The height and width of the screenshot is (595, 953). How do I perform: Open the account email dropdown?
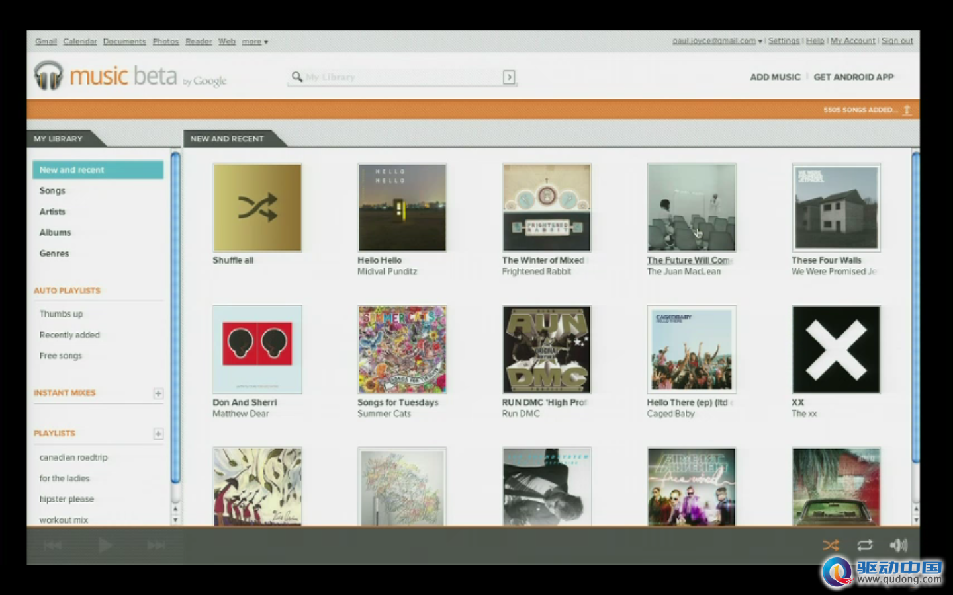point(717,41)
